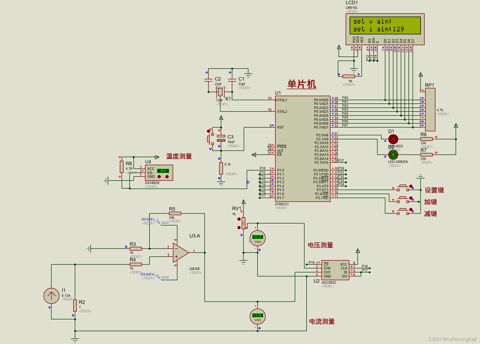Select the current source I1 0.13A
Image resolution: width=480 pixels, height=344 pixels.
coord(51,296)
